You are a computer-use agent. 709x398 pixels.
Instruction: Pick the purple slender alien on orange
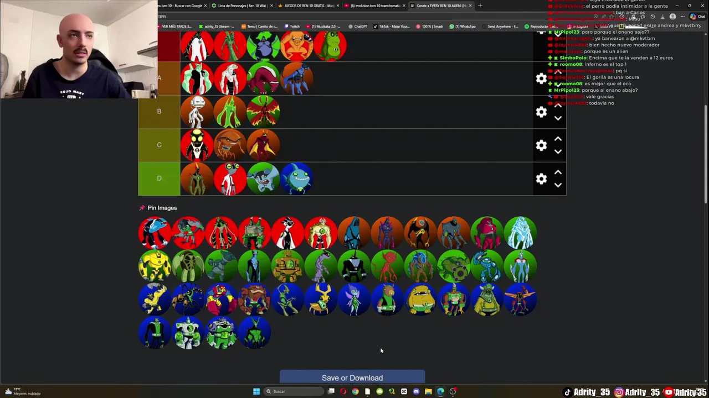pyautogui.click(x=387, y=233)
